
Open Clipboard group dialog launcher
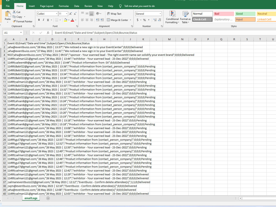(34, 26)
